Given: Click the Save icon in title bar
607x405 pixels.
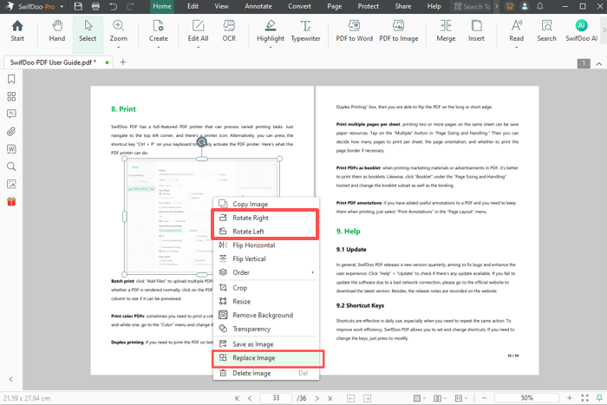Looking at the screenshot, I should [x=78, y=6].
